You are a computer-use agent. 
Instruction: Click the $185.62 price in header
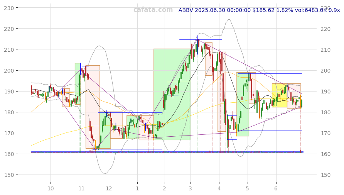click(263, 10)
